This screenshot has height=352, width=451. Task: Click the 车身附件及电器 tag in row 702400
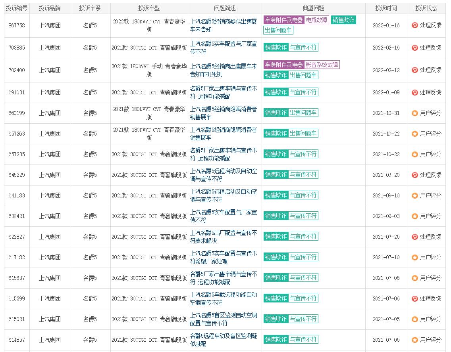click(x=283, y=64)
